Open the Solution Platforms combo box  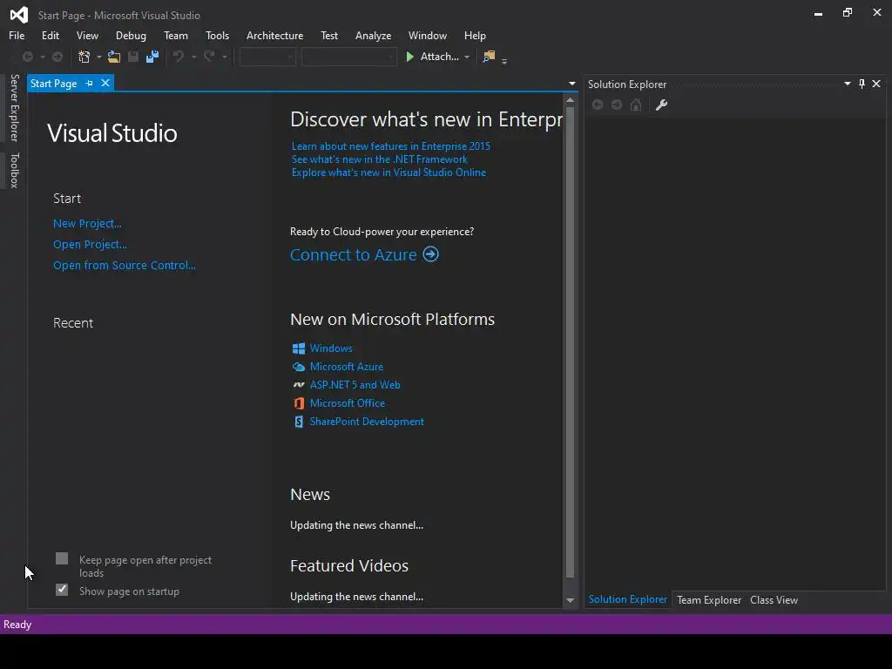tap(348, 57)
